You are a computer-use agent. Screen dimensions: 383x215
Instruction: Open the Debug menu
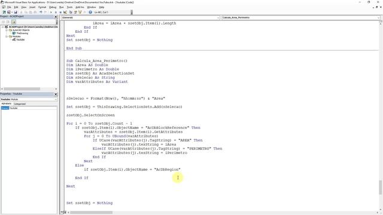(x=53, y=7)
